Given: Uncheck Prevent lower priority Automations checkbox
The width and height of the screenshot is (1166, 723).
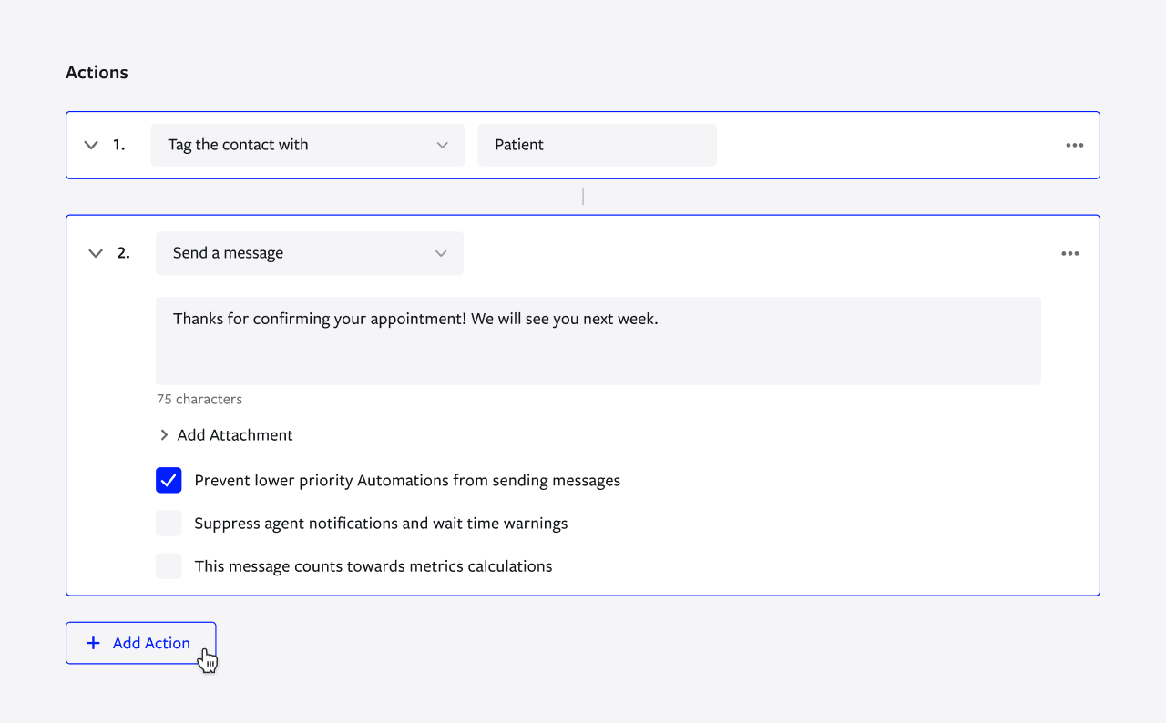Looking at the screenshot, I should coord(169,480).
